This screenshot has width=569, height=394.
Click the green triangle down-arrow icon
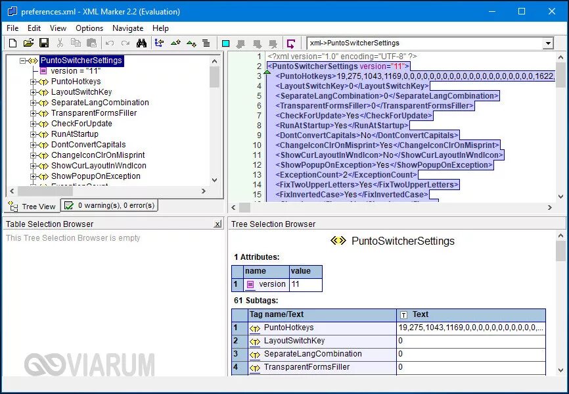coord(191,43)
